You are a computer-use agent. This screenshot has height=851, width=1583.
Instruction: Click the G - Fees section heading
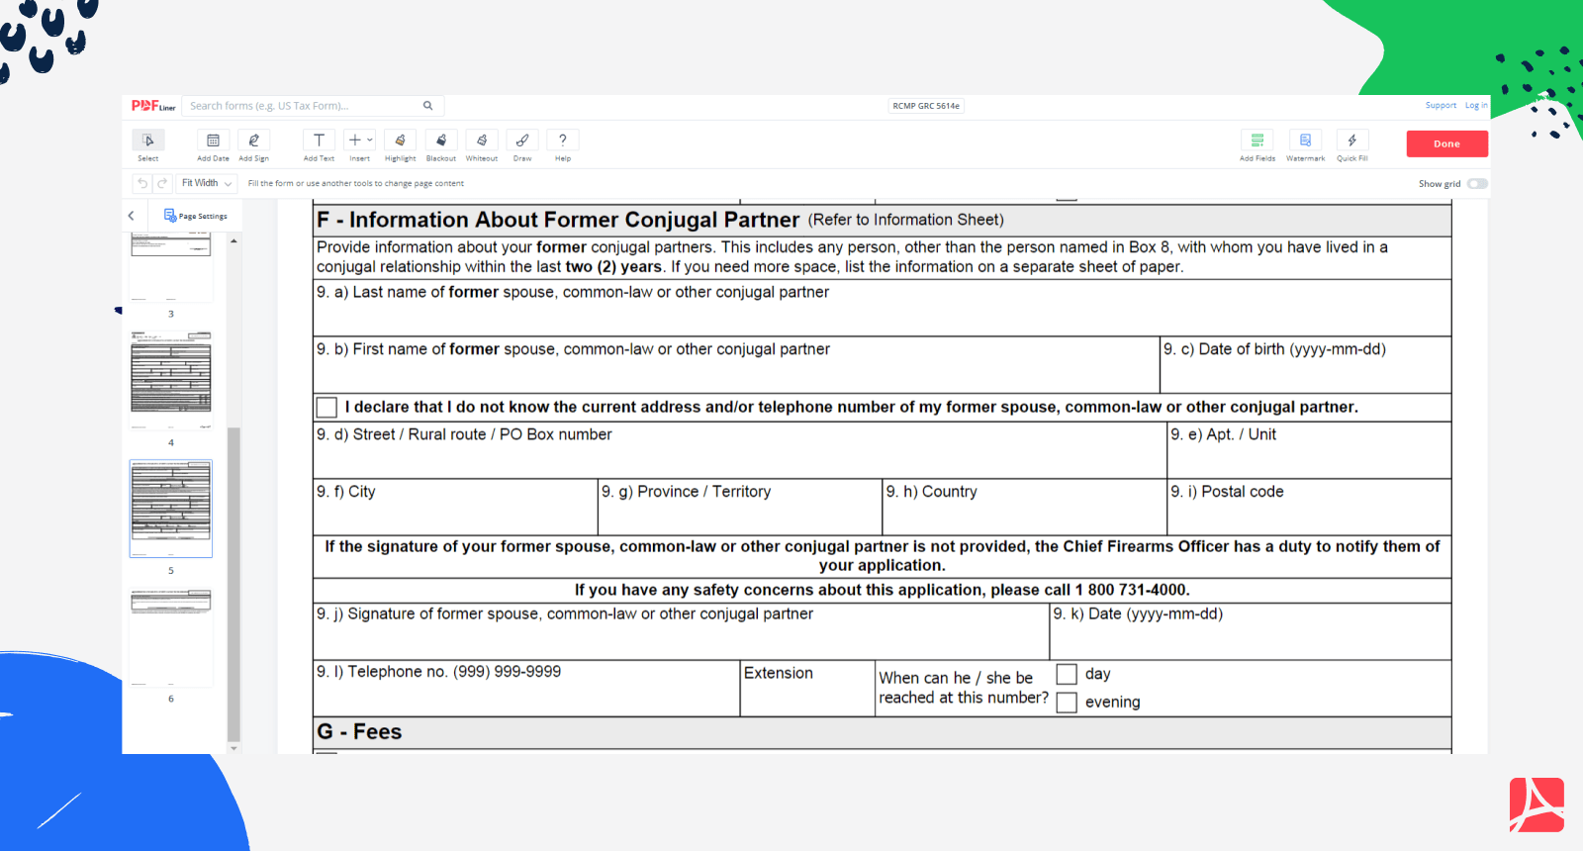[359, 732]
